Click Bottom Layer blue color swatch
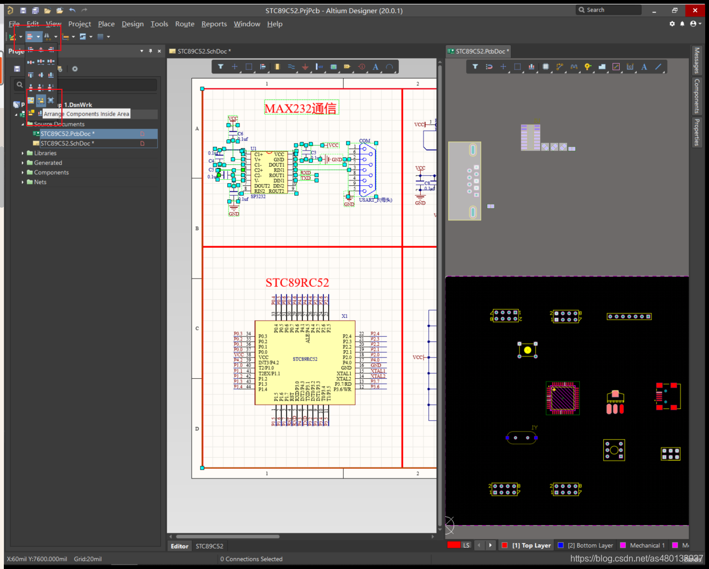Screen dimensions: 709x569 click(x=561, y=545)
